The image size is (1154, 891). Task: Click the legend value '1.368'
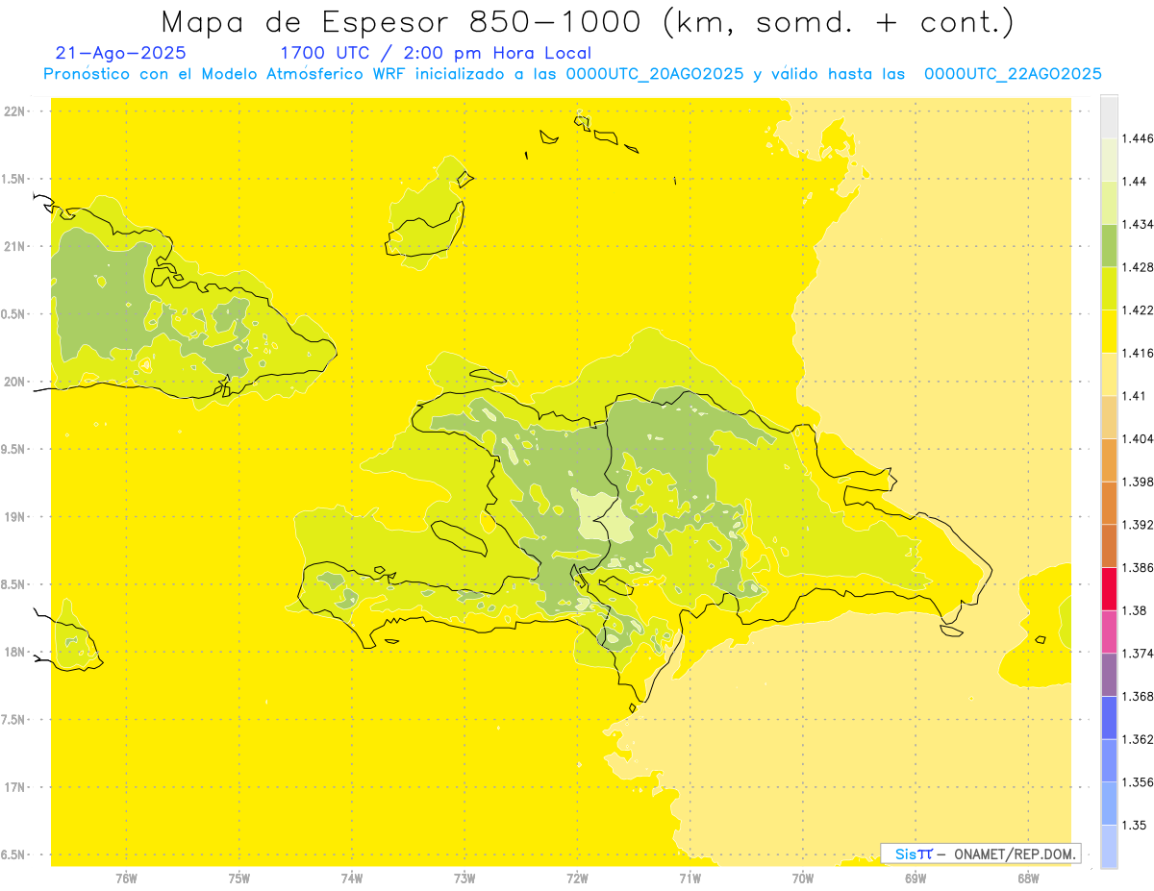click(1138, 696)
